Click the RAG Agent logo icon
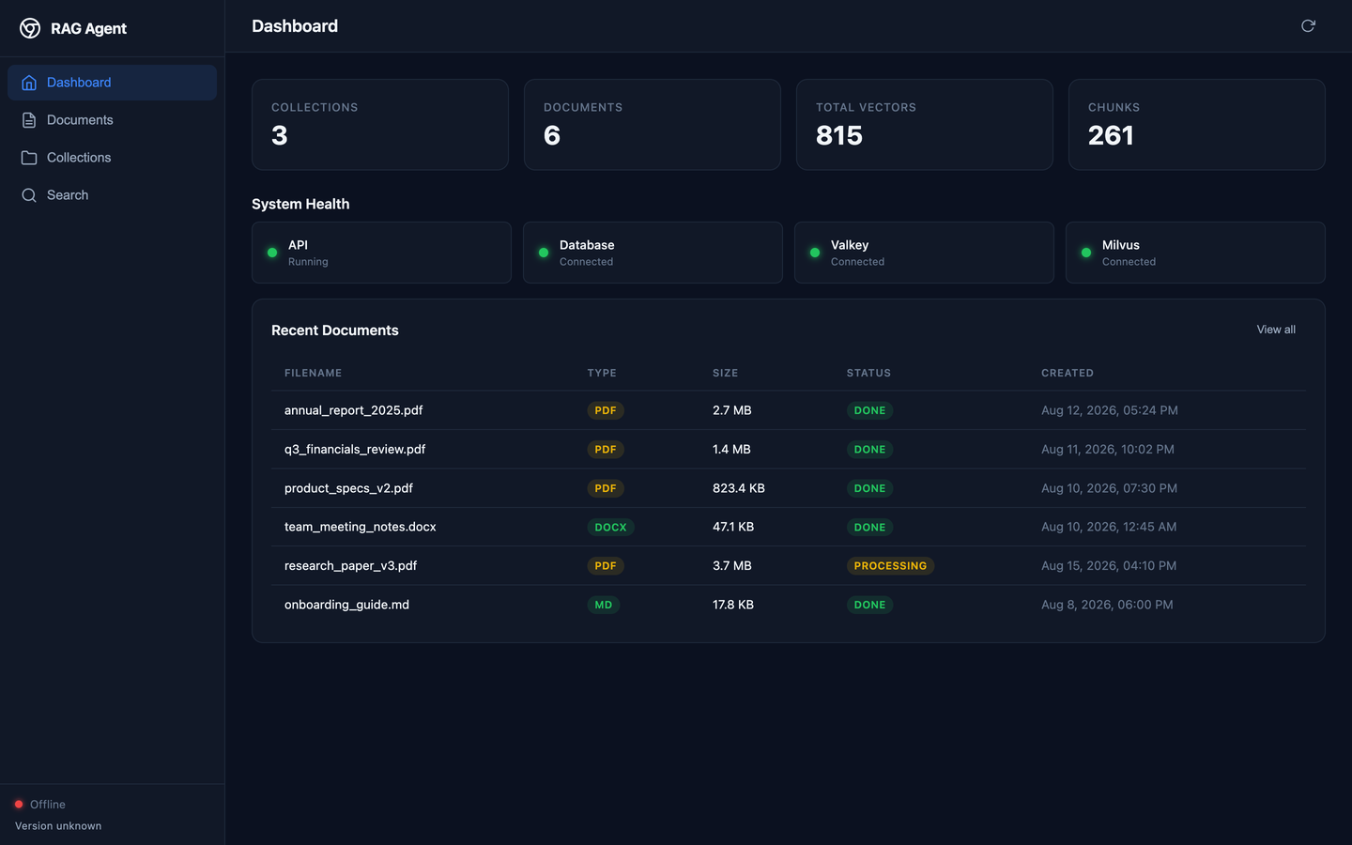This screenshot has height=845, width=1352. [30, 28]
